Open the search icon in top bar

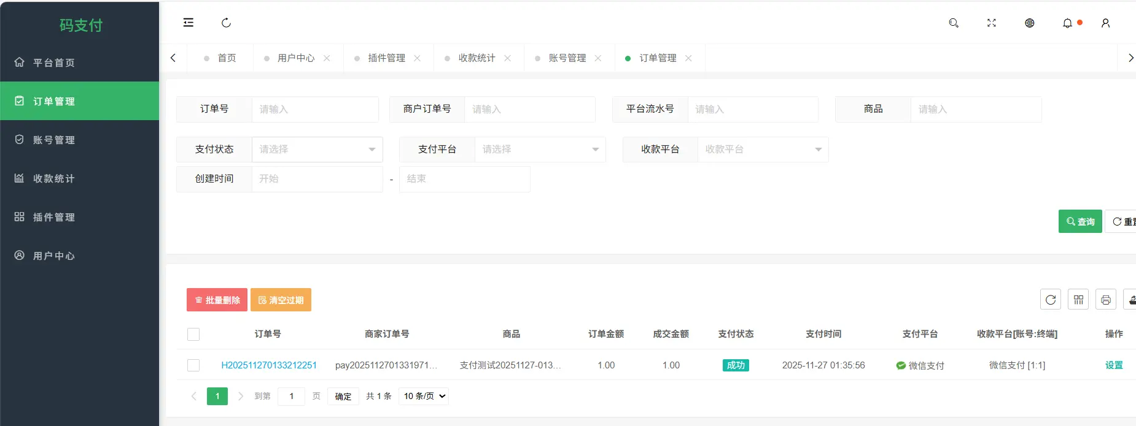[954, 23]
